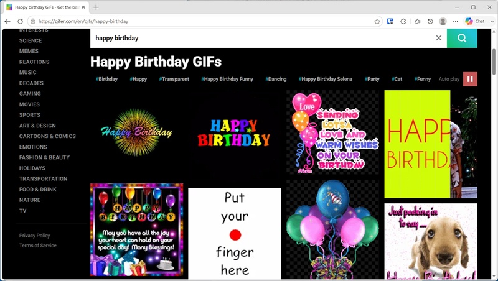Open the blue extension icon next to the star
The width and height of the screenshot is (498, 281).
[x=390, y=21]
